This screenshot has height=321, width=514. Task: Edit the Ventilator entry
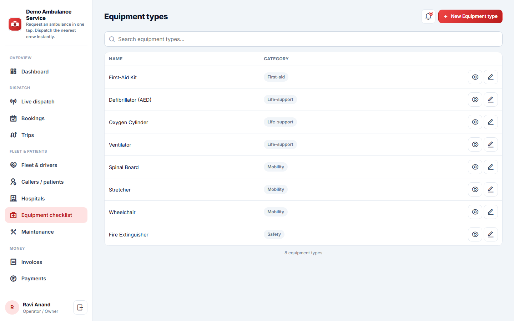491,144
